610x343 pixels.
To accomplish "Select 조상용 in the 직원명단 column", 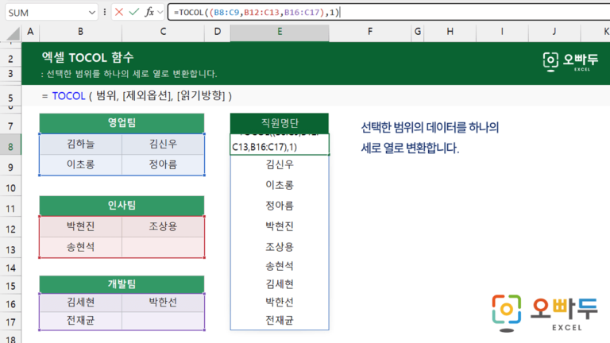I will (280, 247).
